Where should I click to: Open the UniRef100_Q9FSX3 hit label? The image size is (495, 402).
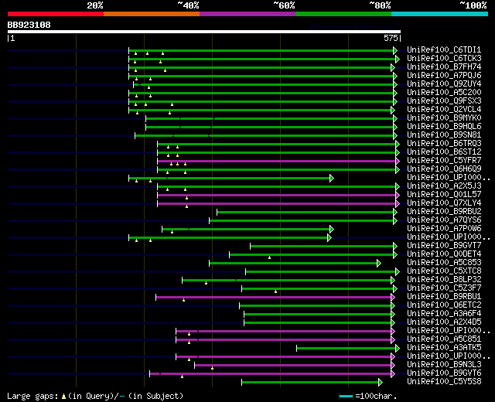coord(444,101)
